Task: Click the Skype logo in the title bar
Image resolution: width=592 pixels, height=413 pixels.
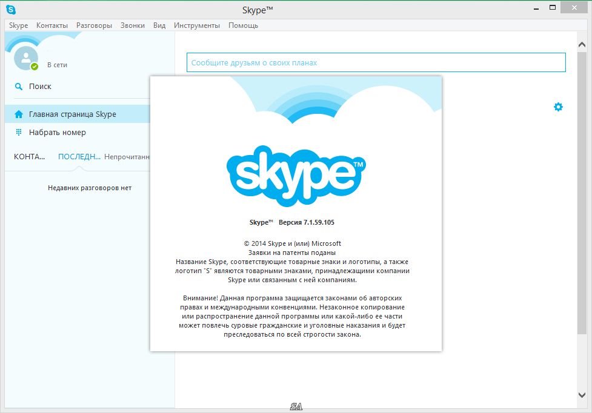Action: [x=11, y=10]
